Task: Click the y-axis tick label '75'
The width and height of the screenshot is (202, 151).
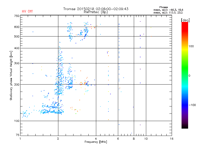Action: [x=17, y=135]
